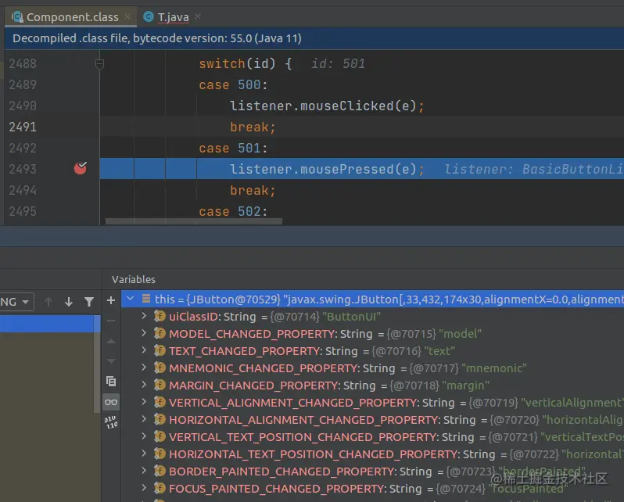Expand MNEMONIC_CHANGED_PROPERTY field
Screen dimensions: 624x502
click(144, 368)
